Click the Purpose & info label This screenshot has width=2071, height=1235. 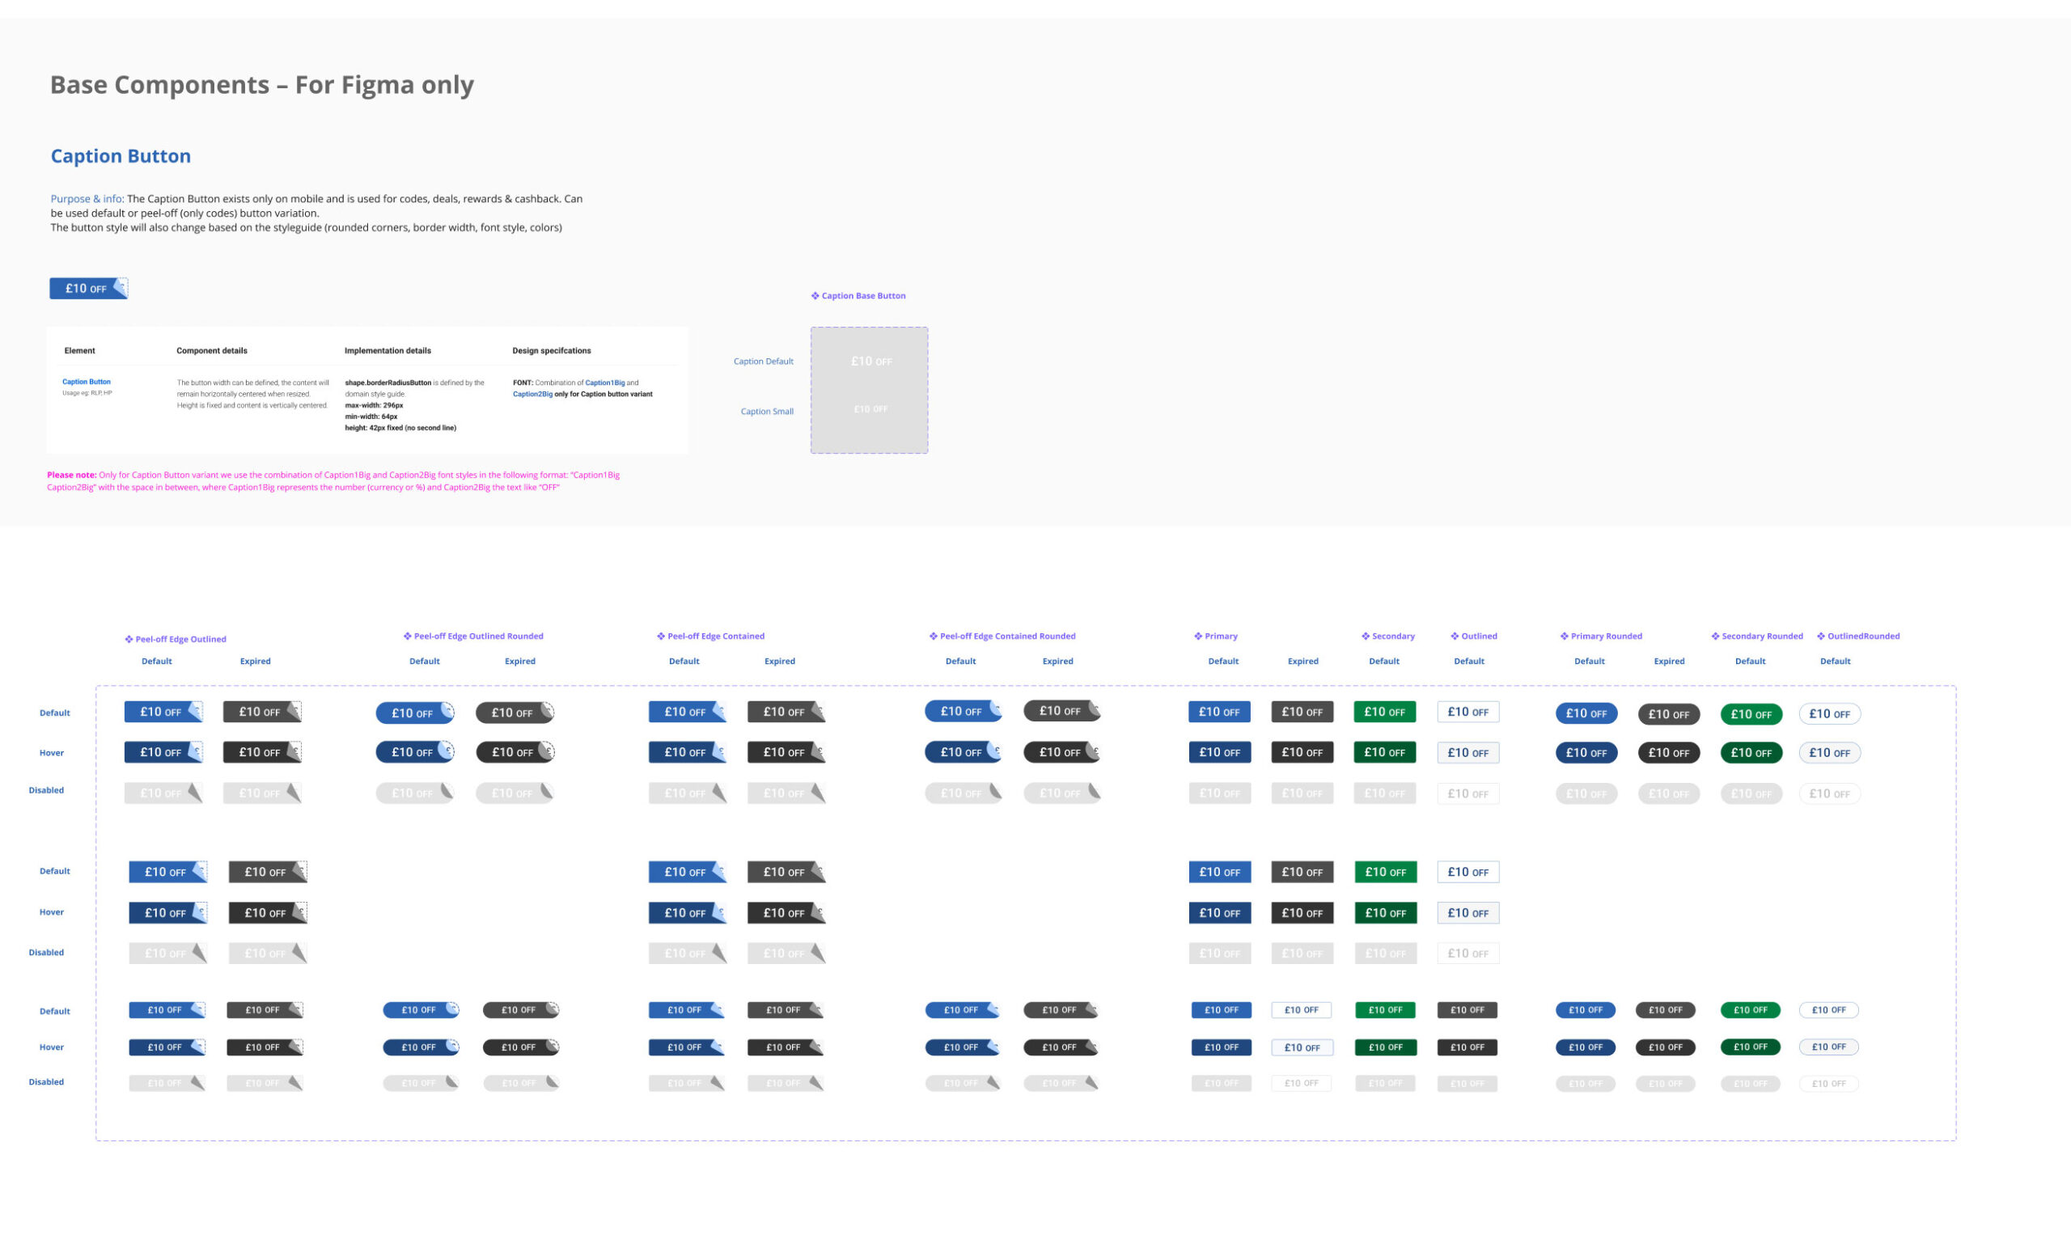pyautogui.click(x=87, y=199)
